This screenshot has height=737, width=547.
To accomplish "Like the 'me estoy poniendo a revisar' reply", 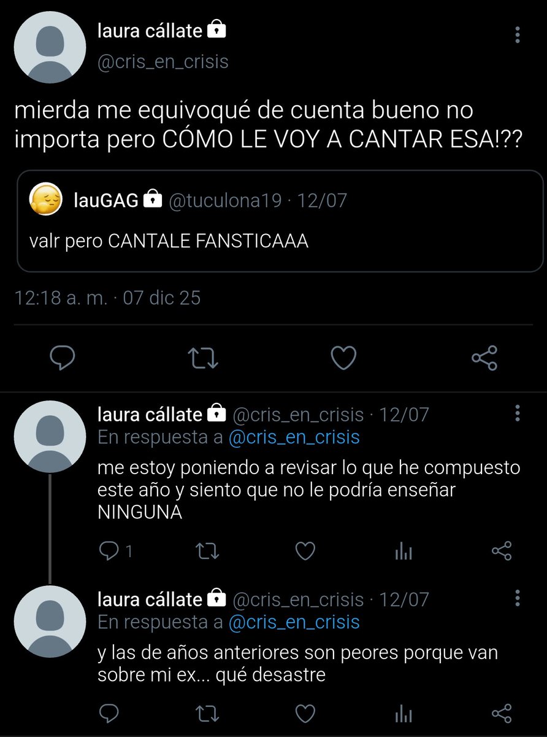I will (x=305, y=551).
